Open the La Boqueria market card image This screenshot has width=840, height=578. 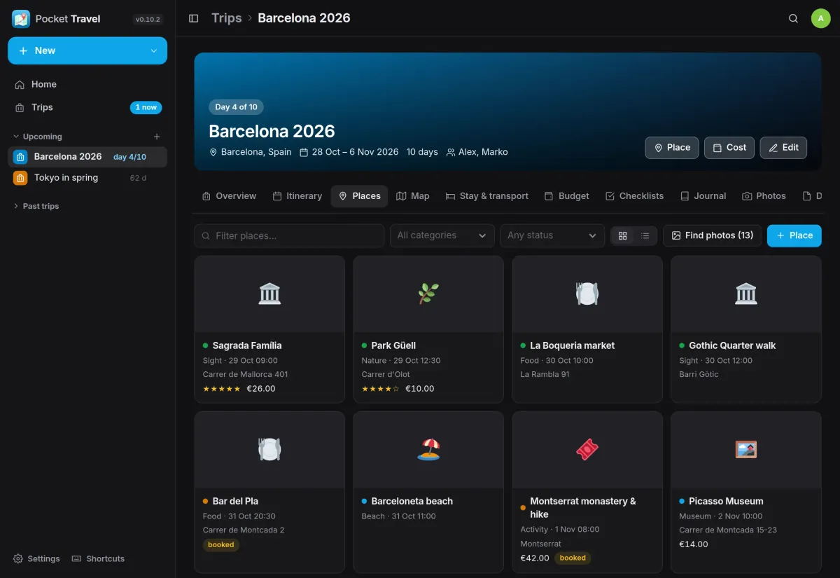tap(587, 294)
